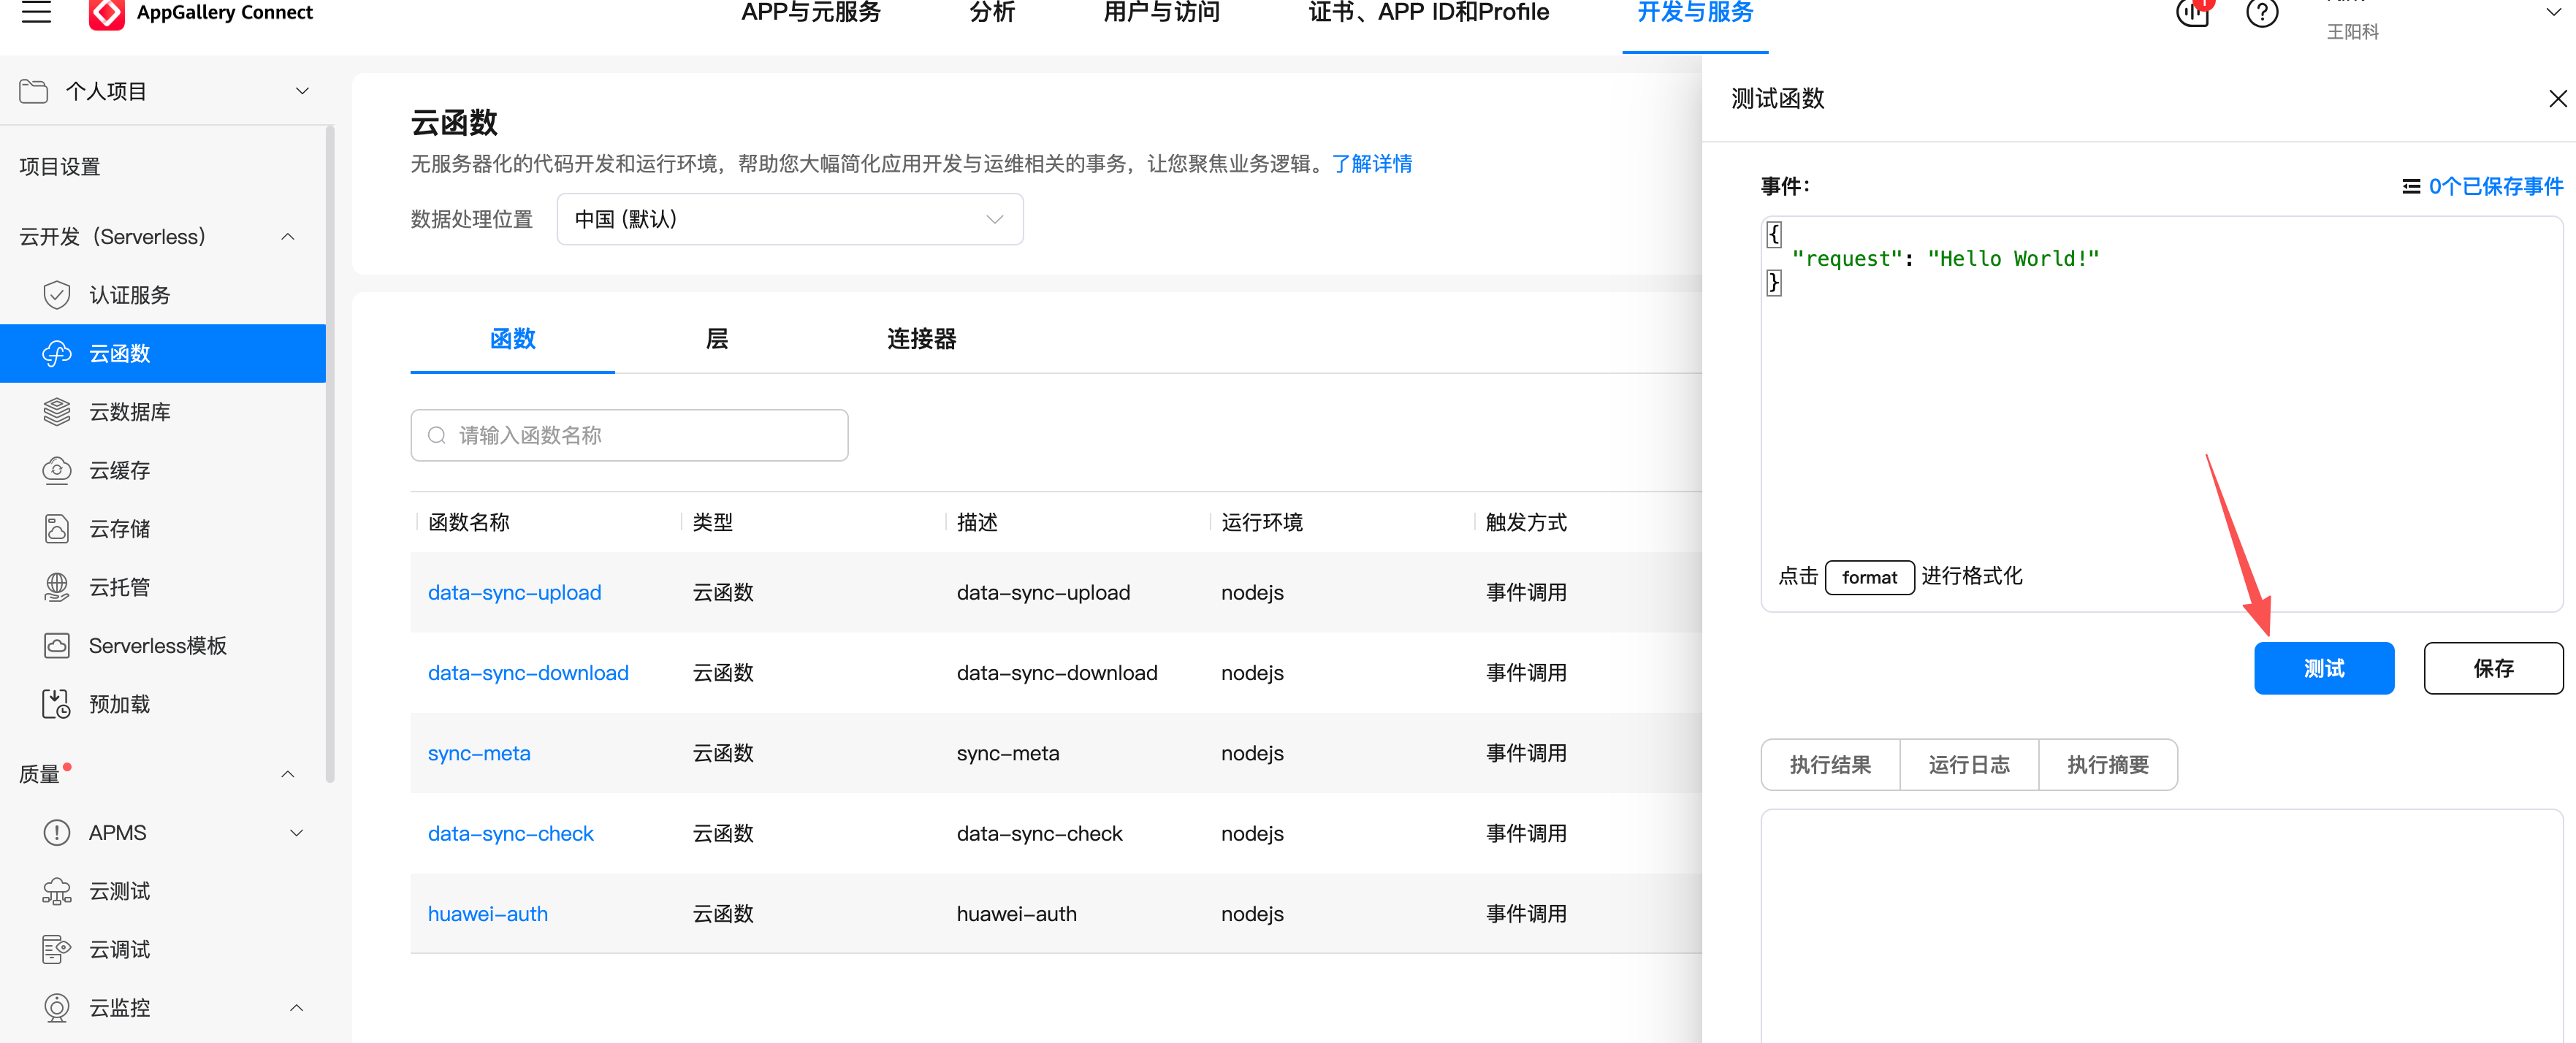Click the 云缓存 icon
The height and width of the screenshot is (1043, 2576).
coord(57,470)
